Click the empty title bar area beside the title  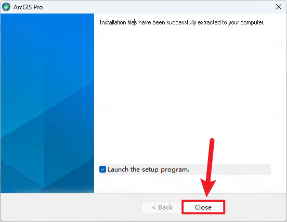158,7
